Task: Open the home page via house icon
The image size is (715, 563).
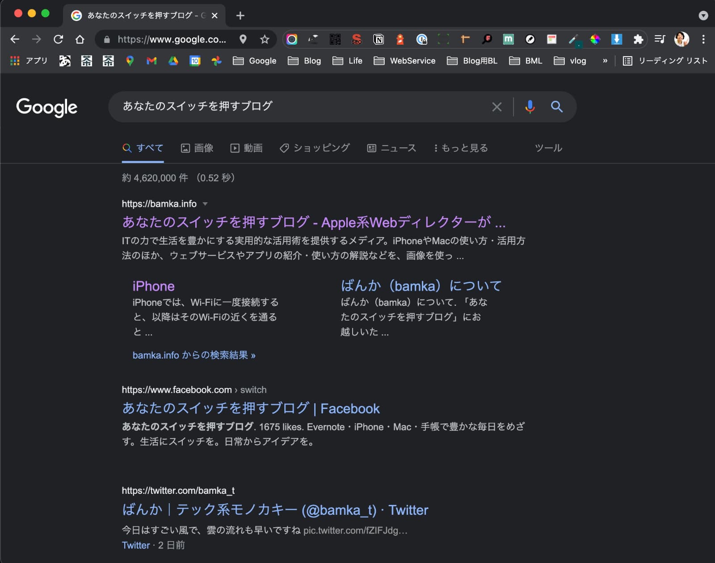Action: [x=80, y=39]
